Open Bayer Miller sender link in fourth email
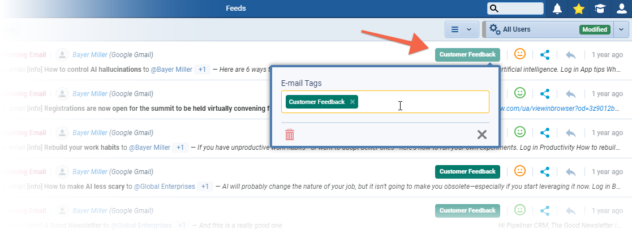The height and width of the screenshot is (238, 632). [x=90, y=172]
